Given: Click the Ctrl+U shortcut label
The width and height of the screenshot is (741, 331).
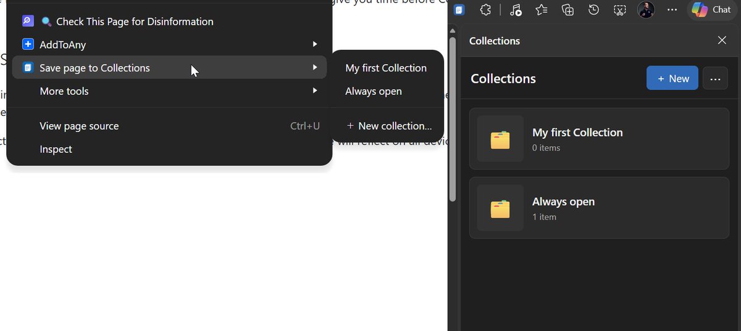Looking at the screenshot, I should click(305, 126).
